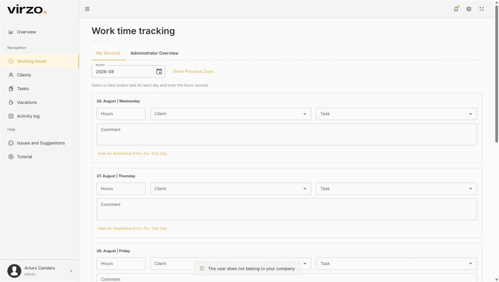Image resolution: width=499 pixels, height=282 pixels.
Task: Open Tasks in the sidebar
Action: 39,89
